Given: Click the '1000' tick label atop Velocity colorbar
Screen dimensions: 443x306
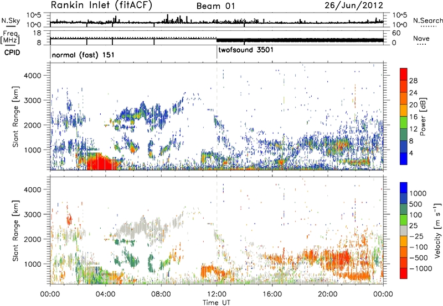Looking at the screenshot, I should (418, 193).
